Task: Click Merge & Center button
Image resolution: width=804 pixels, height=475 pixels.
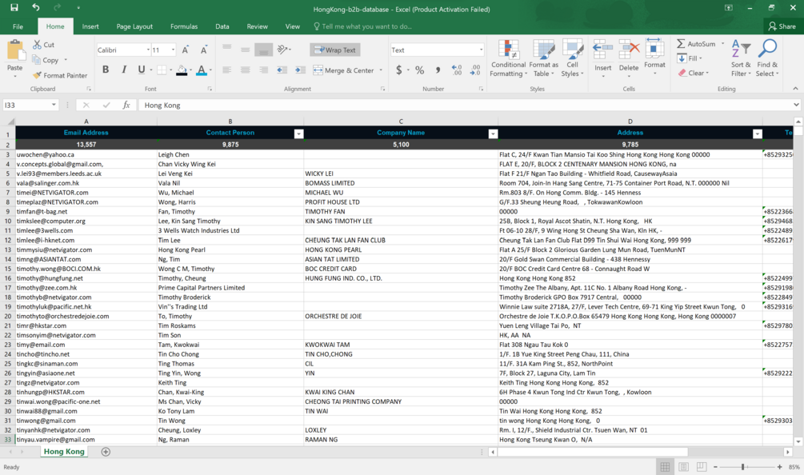Action: (x=343, y=70)
